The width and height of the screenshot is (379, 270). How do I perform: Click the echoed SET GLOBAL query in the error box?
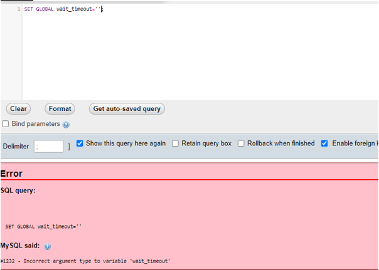(x=43, y=226)
